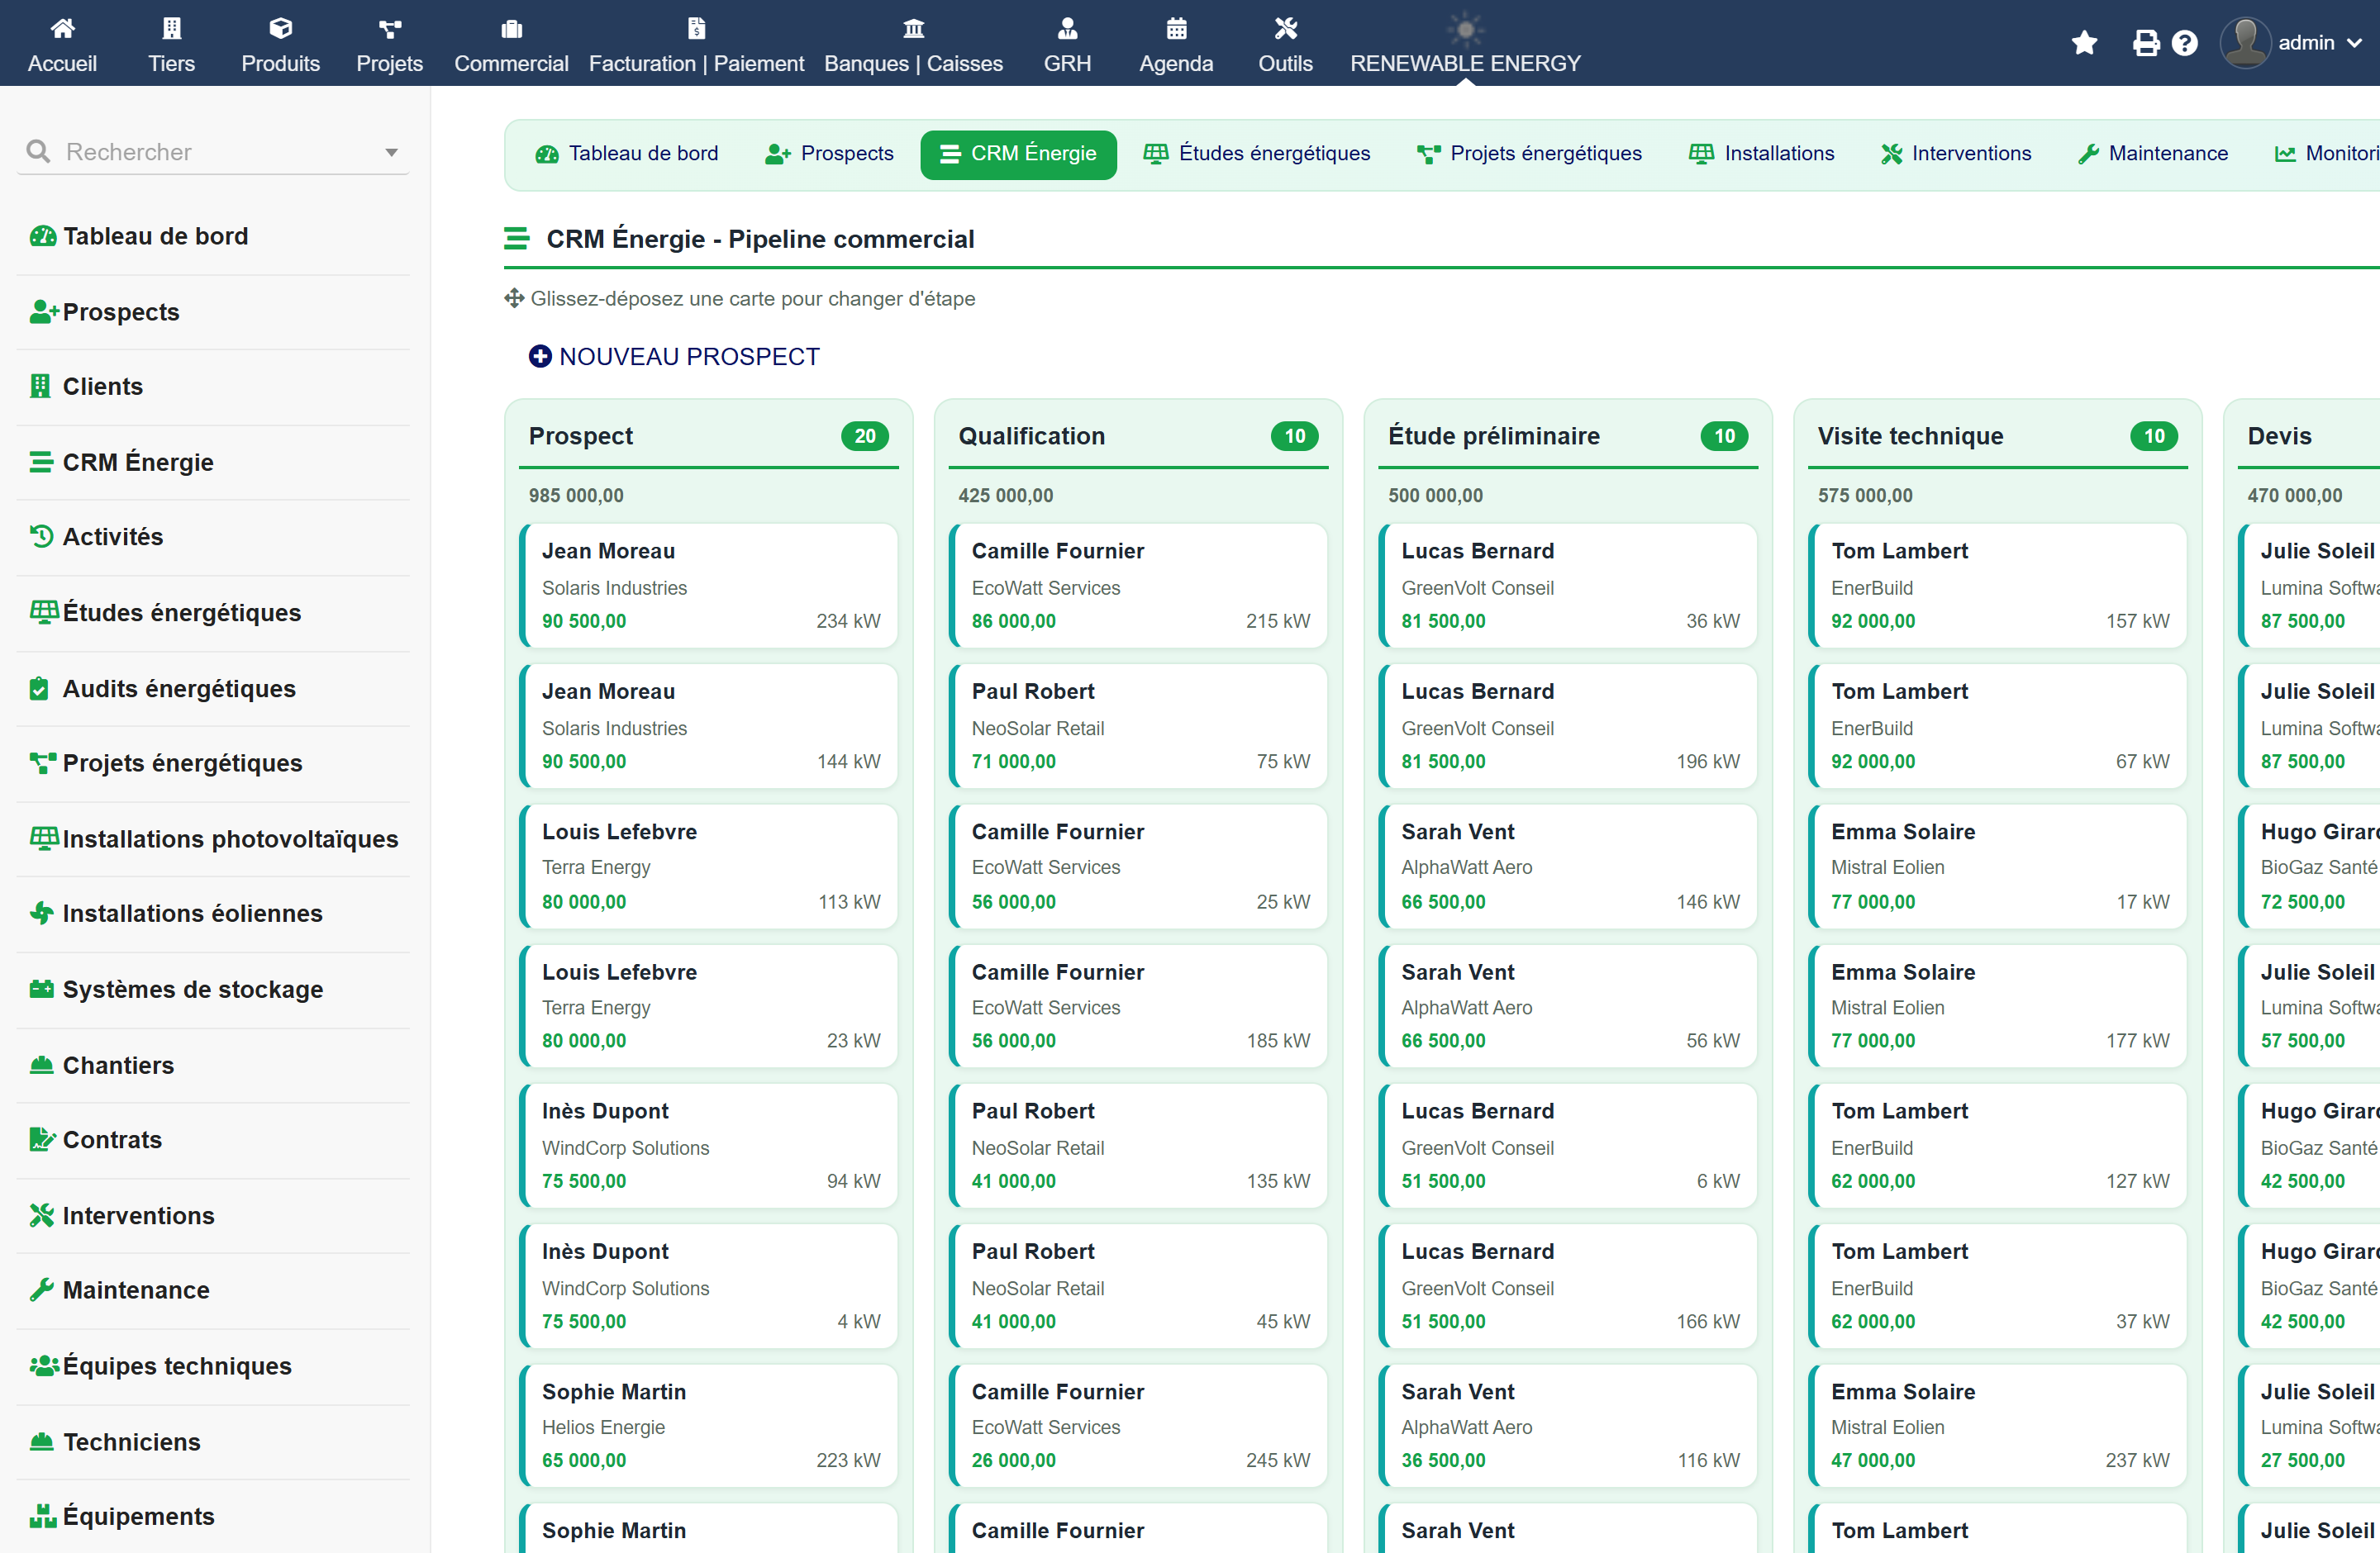Click the Prospect column count badge 20
Image resolution: width=2380 pixels, height=1553 pixels.
(x=865, y=437)
